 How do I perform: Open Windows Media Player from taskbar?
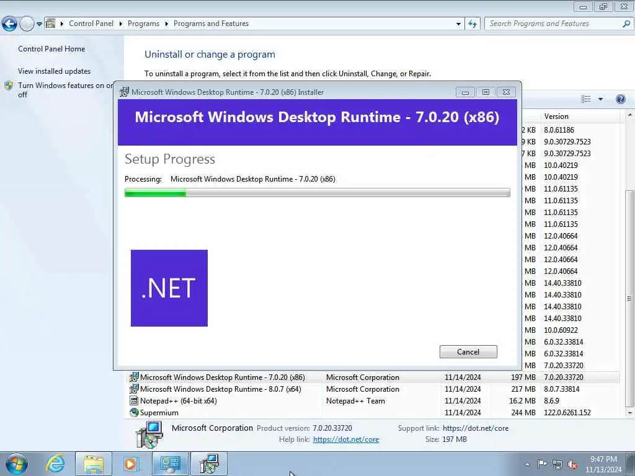(131, 464)
